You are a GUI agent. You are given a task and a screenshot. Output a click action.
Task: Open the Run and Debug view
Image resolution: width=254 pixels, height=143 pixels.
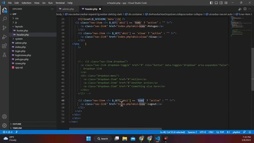pyautogui.click(x=4, y=37)
